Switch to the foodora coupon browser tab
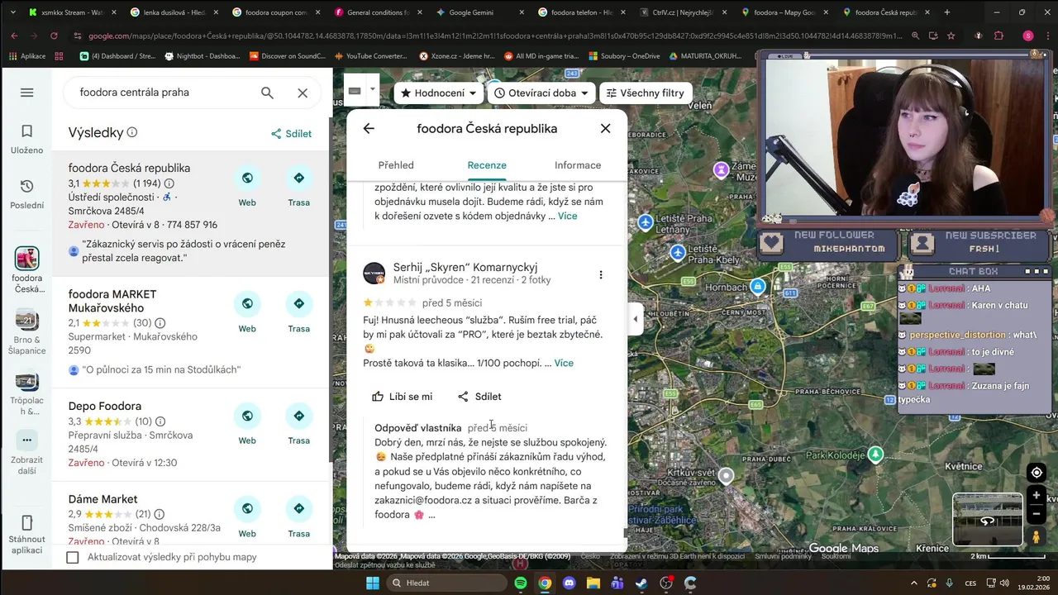This screenshot has height=595, width=1058. [x=277, y=12]
